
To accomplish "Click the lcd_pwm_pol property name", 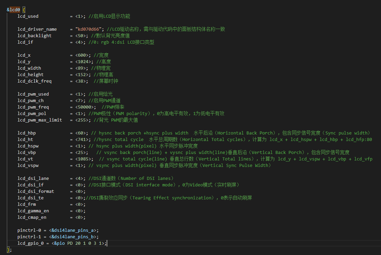I will tap(32, 113).
